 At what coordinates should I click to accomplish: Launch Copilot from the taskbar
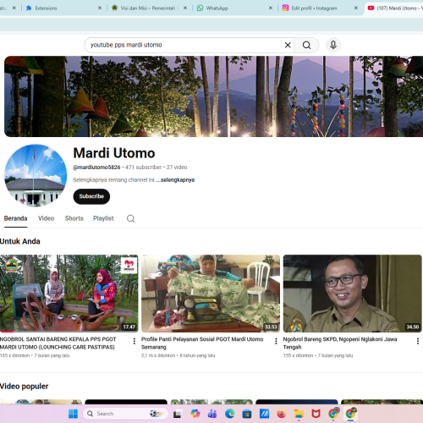coord(195,414)
